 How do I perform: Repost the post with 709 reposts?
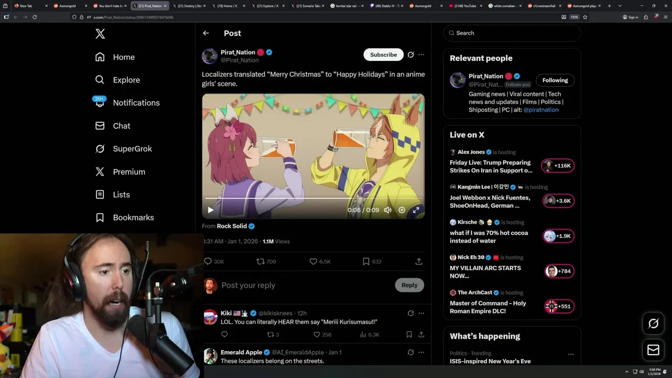point(266,261)
